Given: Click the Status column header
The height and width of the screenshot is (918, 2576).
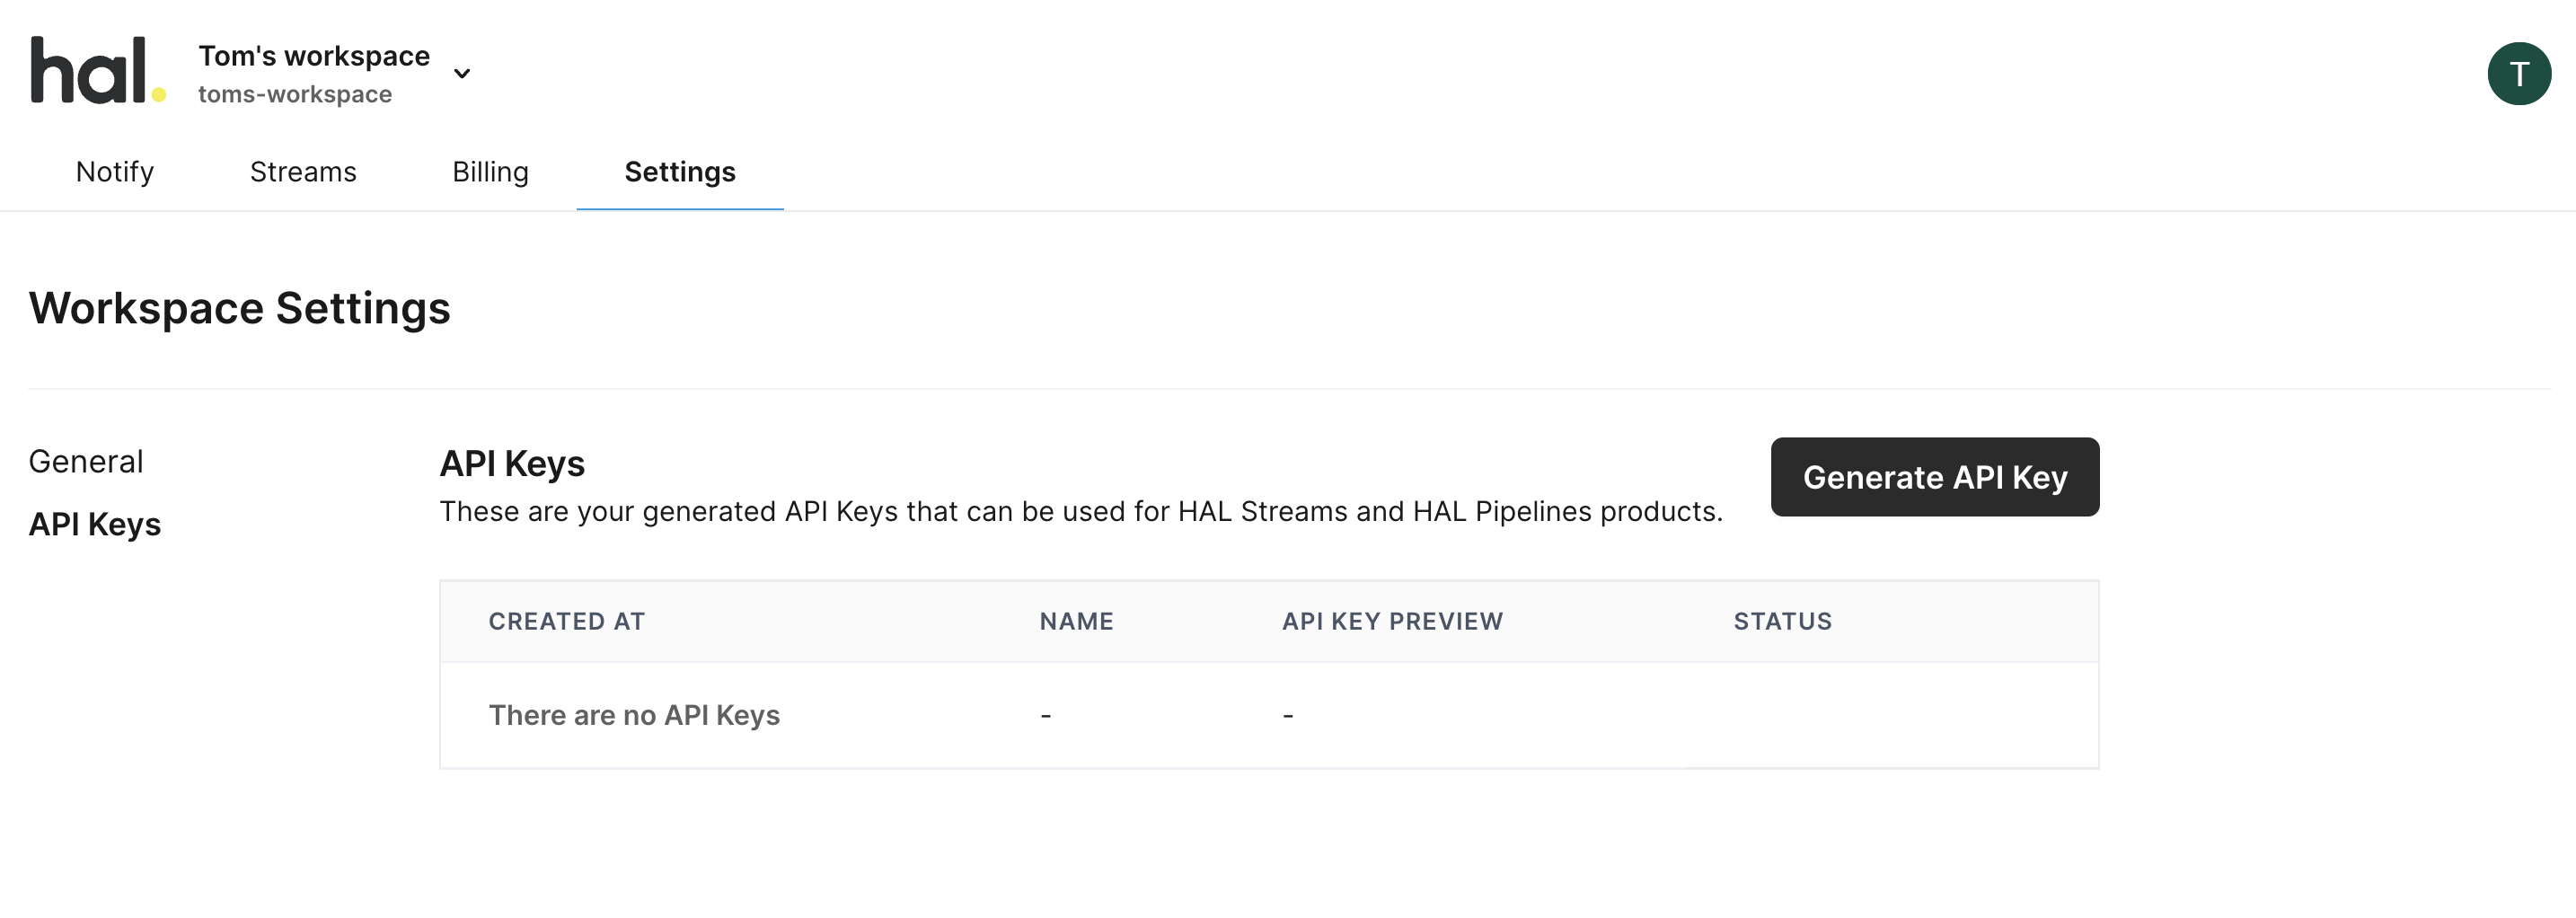Looking at the screenshot, I should tap(1782, 622).
